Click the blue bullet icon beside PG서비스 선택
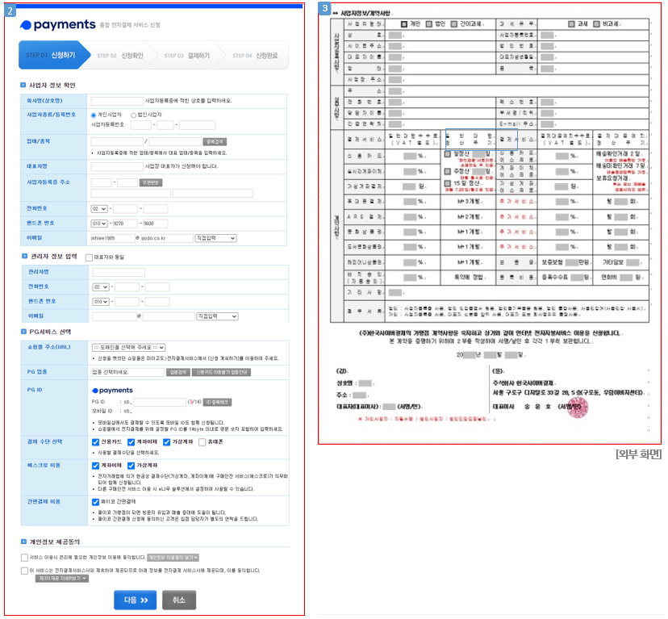 [22, 332]
